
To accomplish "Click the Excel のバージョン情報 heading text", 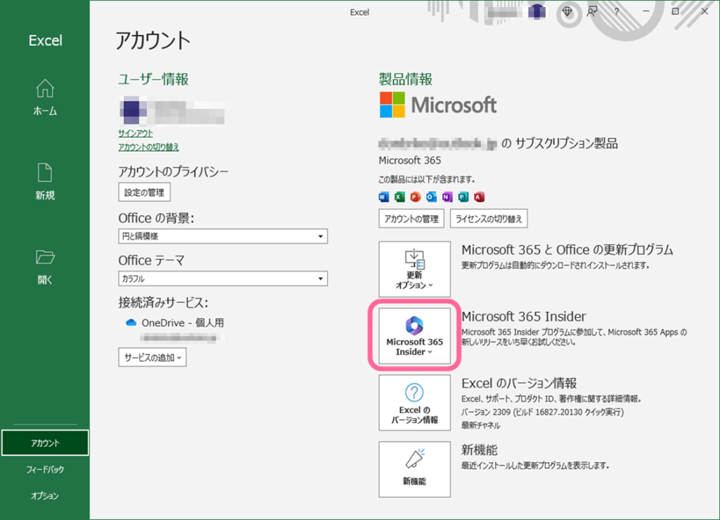I will [519, 383].
